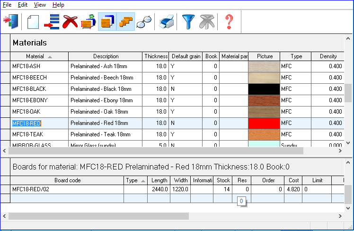Click the board dimensions icon
Image resolution: width=354 pixels, height=231 pixels.
88,22
